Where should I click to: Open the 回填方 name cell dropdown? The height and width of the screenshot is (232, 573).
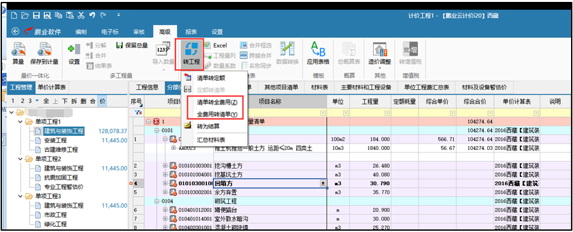click(322, 183)
